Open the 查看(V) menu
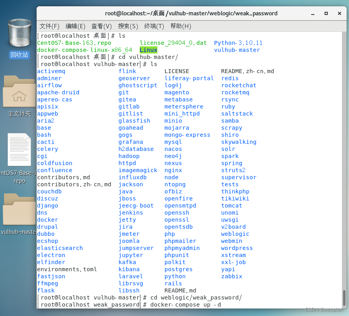 [102, 26]
